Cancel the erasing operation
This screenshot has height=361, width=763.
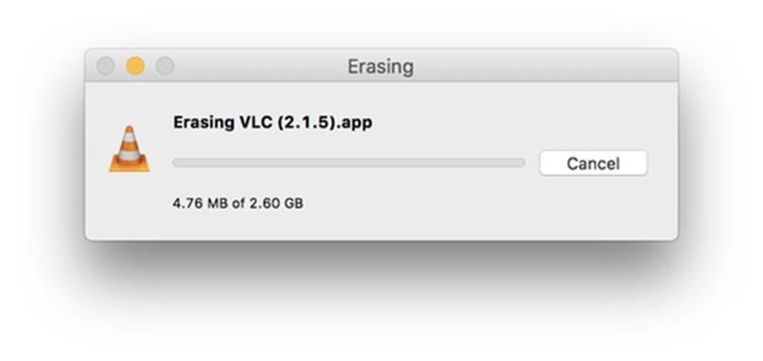pyautogui.click(x=593, y=163)
